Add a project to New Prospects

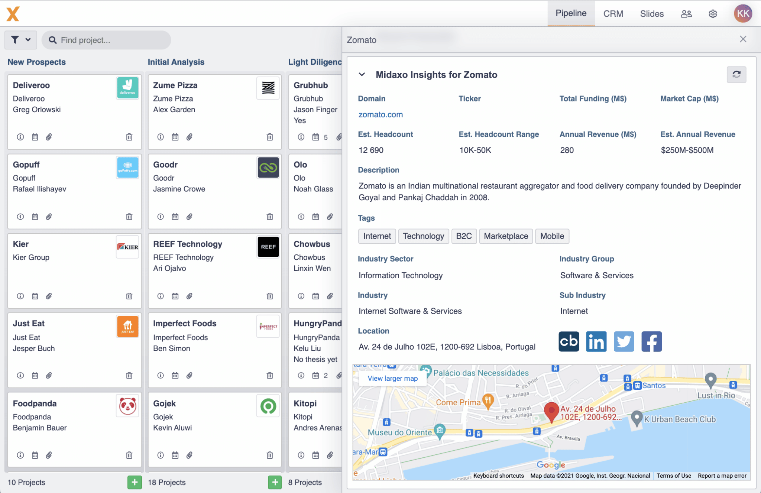[x=135, y=482]
